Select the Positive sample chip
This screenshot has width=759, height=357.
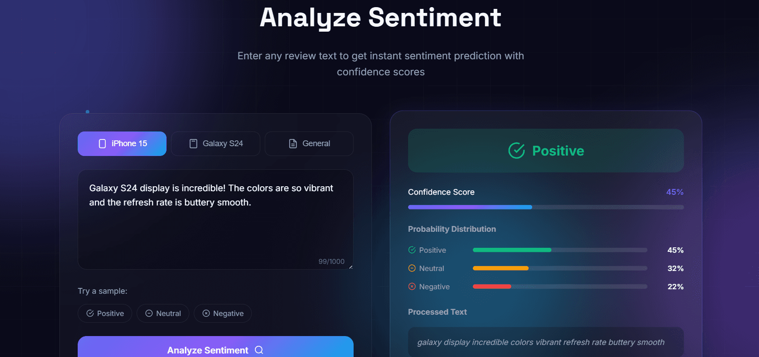[x=105, y=313]
